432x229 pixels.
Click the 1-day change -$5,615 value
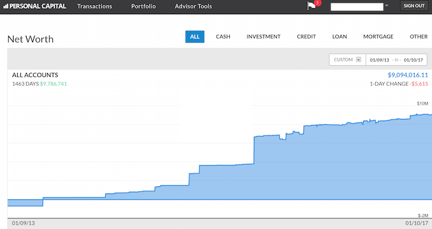pos(420,84)
